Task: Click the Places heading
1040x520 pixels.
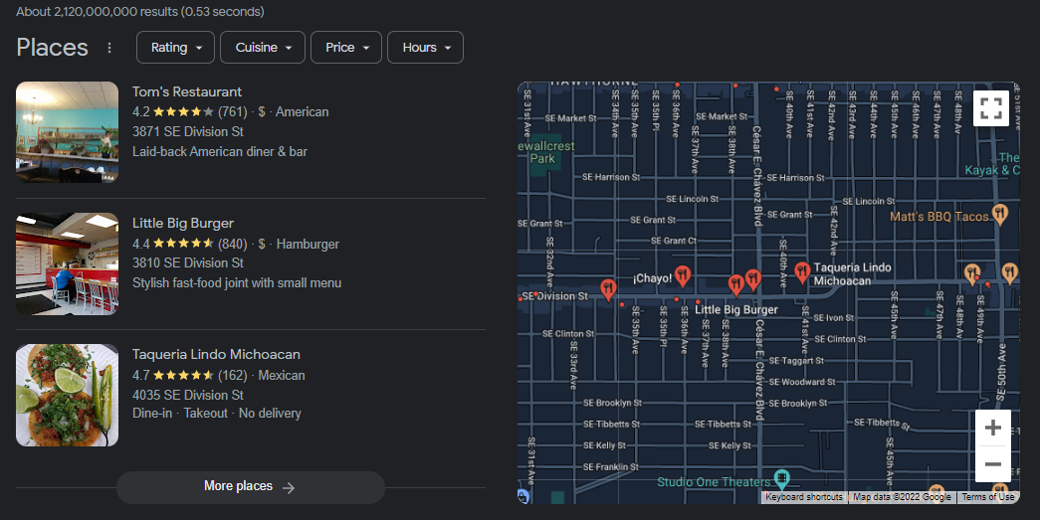Action: (53, 48)
